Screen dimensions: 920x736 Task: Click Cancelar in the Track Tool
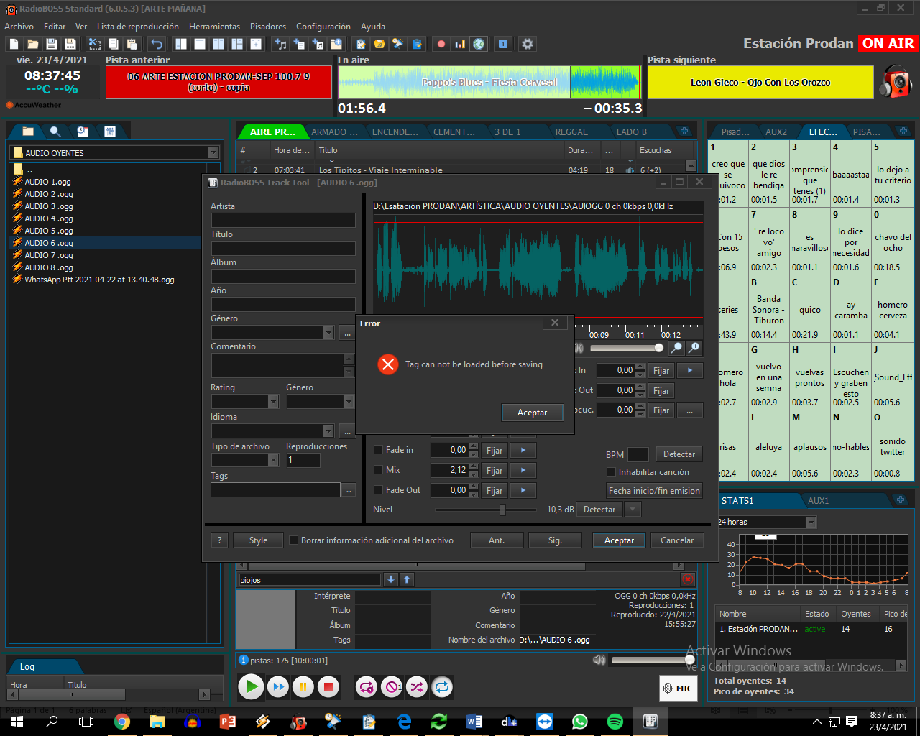677,540
